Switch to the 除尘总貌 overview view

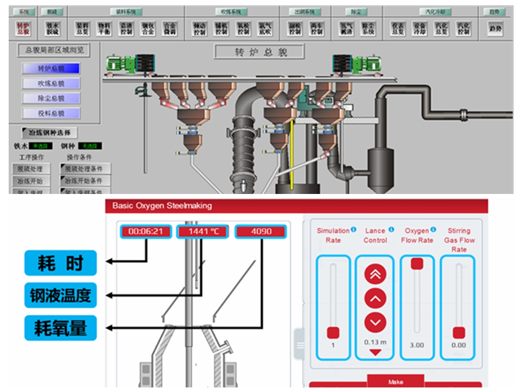point(51,98)
